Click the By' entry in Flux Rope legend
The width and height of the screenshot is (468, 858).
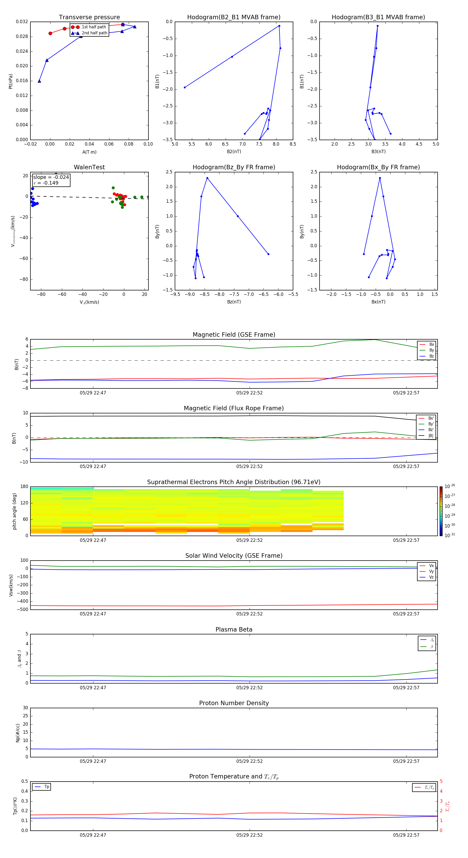pyautogui.click(x=426, y=424)
